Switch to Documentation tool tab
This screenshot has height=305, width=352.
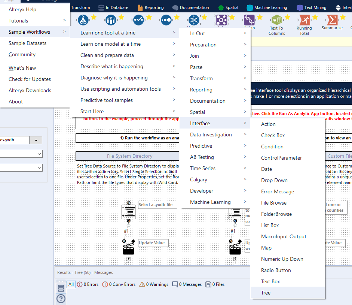(191, 7)
